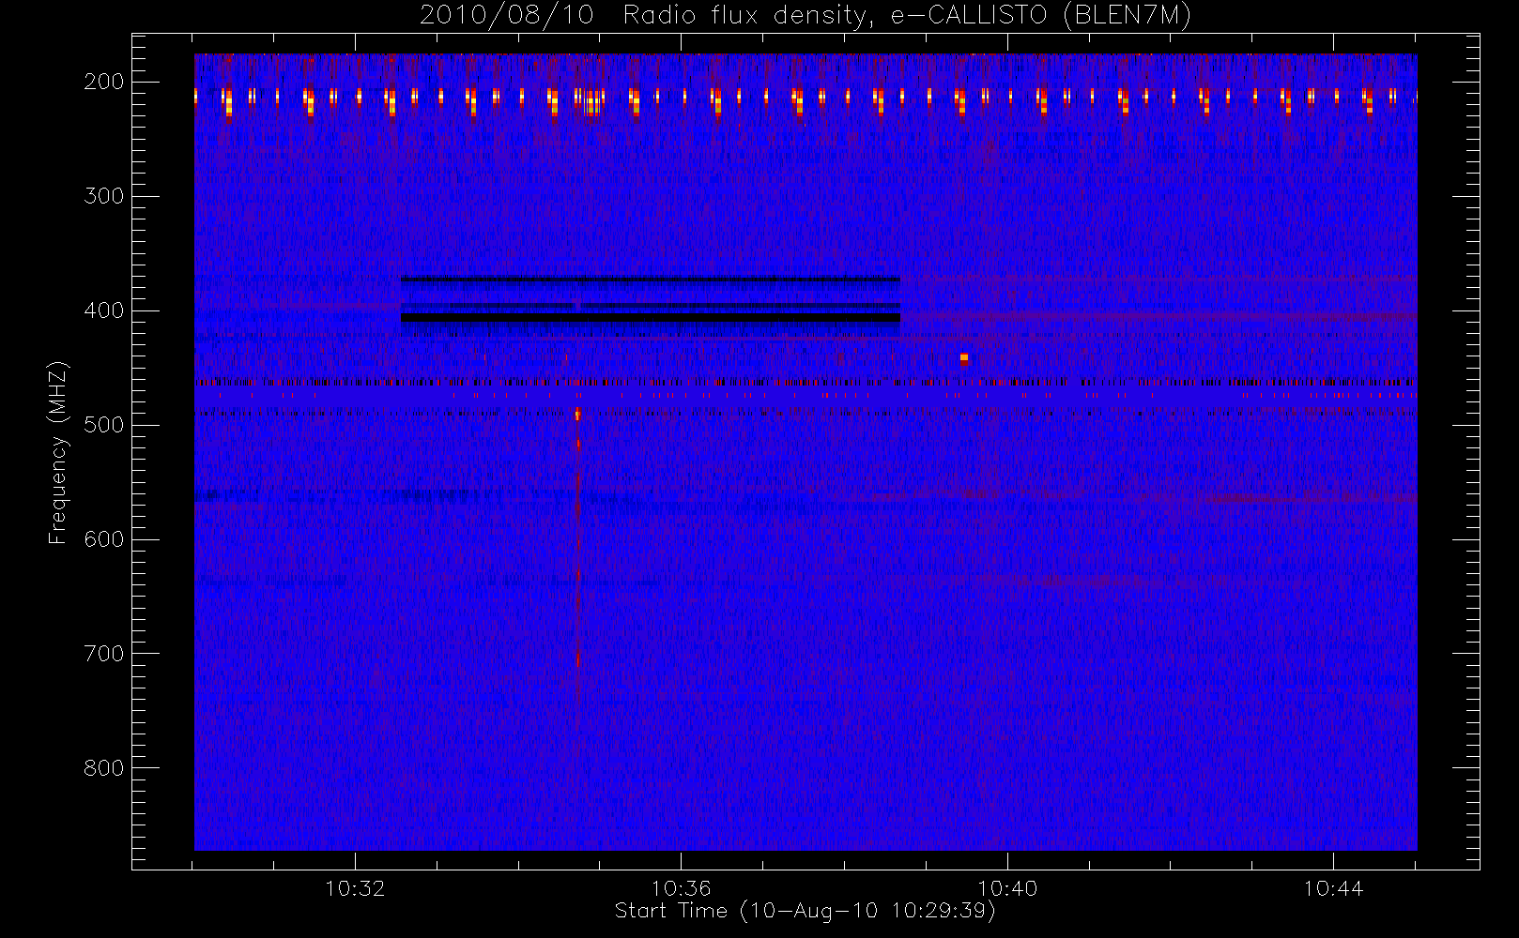The height and width of the screenshot is (938, 1519).
Task: Select the 10:36 time tick label
Action: click(x=681, y=888)
